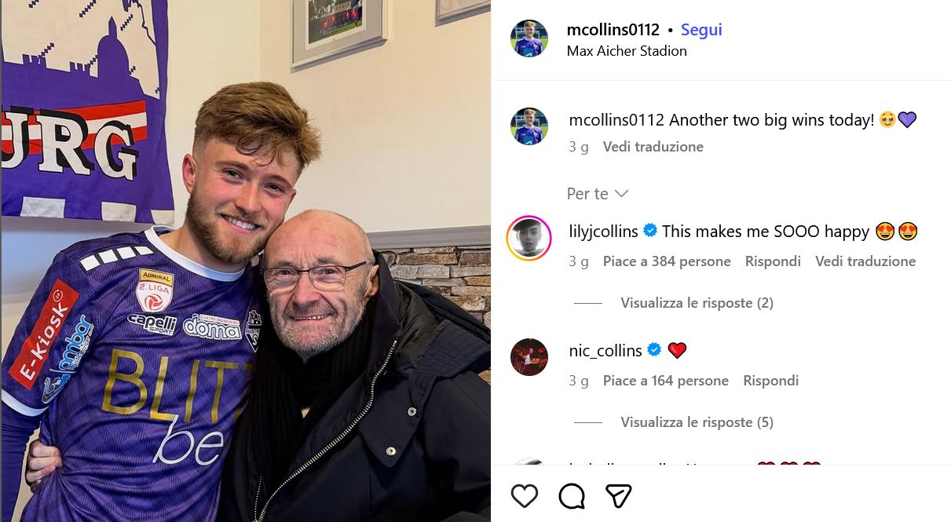Follow mcollins0112 with the Segui button
Screen dimensions: 951x522
pos(701,30)
